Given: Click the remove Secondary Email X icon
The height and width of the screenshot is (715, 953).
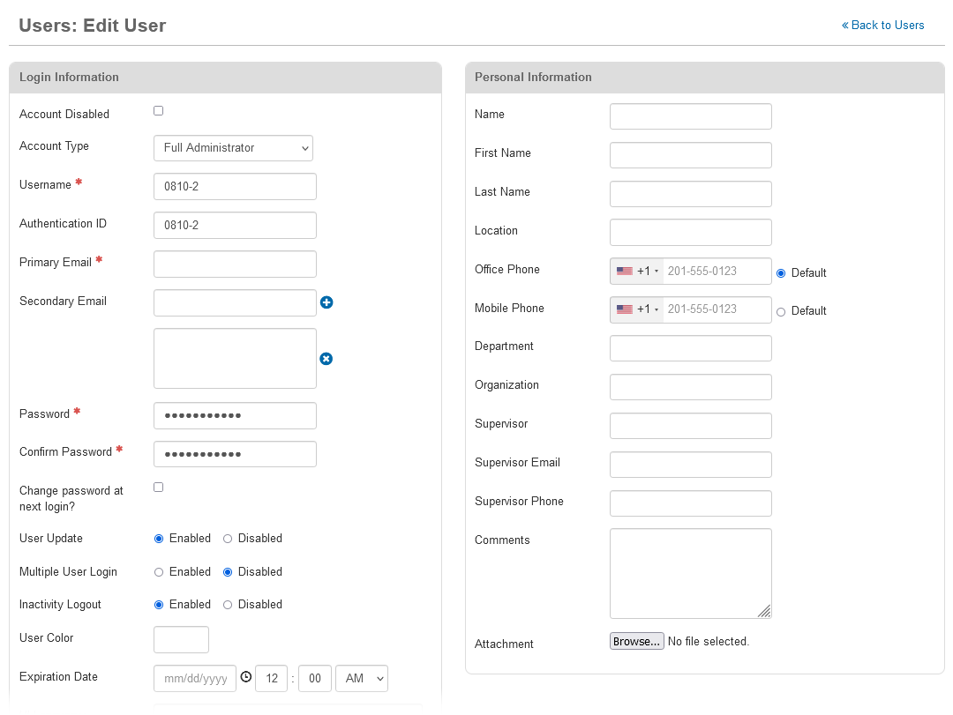Looking at the screenshot, I should click(326, 358).
